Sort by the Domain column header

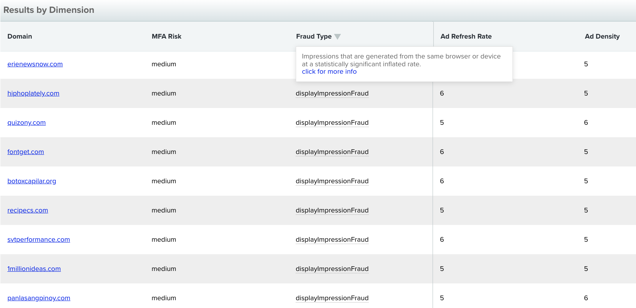click(x=20, y=36)
